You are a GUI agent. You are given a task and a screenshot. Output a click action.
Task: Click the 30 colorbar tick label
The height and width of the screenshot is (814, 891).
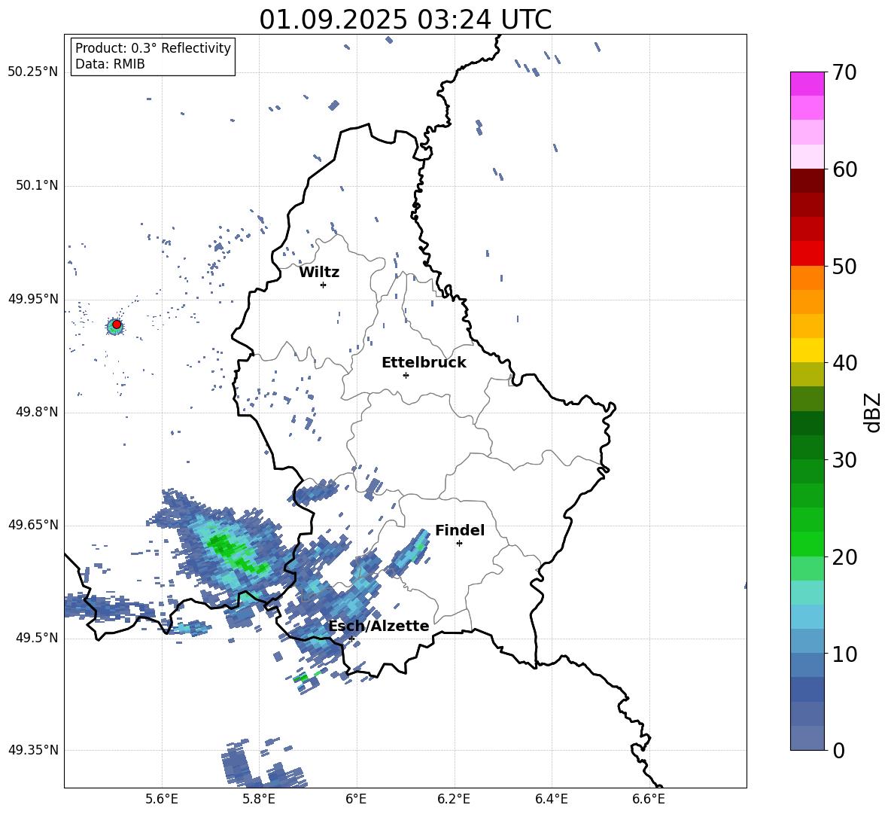click(844, 460)
